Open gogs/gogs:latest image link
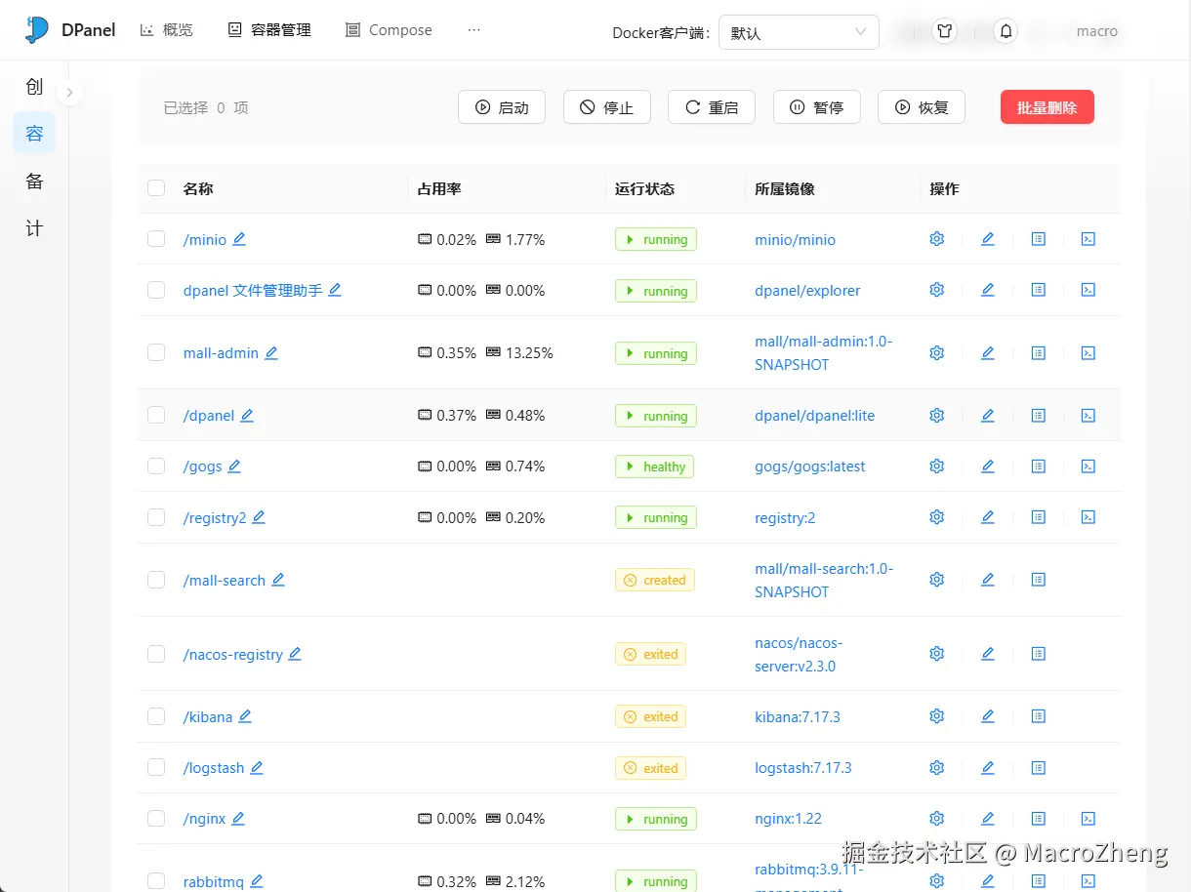 [810, 466]
